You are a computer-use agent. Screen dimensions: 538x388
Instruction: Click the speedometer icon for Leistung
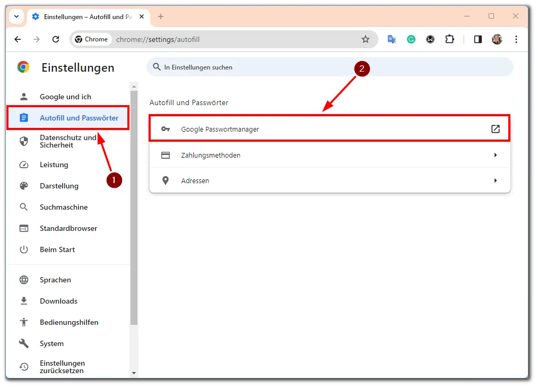click(24, 165)
